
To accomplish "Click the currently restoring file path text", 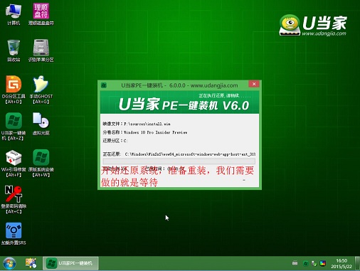I will pos(190,154).
